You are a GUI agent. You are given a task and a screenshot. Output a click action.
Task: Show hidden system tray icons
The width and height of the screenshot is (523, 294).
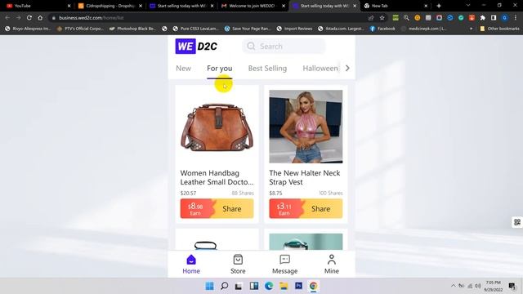453,286
